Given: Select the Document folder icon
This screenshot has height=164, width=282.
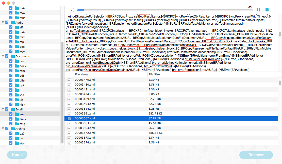Looking at the screenshot, I should pos(13,56).
